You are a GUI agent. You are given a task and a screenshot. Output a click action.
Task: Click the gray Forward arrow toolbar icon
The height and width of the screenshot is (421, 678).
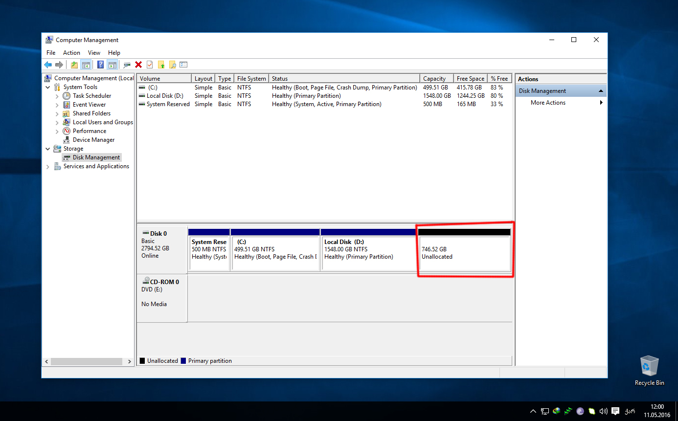coord(59,65)
